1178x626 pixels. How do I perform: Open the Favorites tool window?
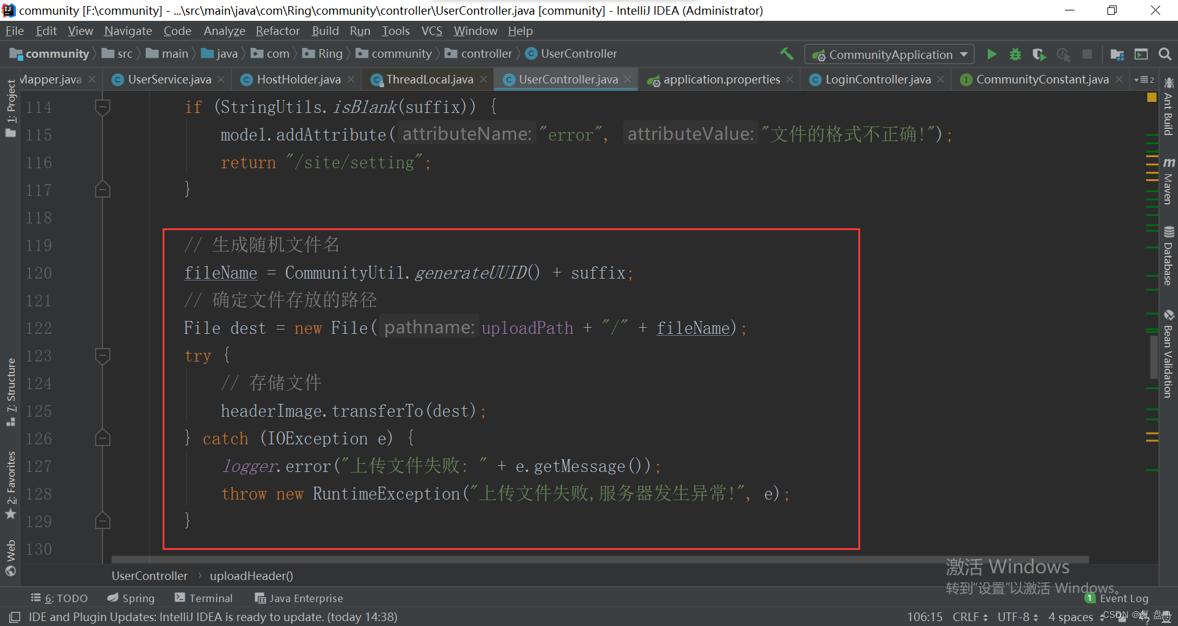click(10, 485)
